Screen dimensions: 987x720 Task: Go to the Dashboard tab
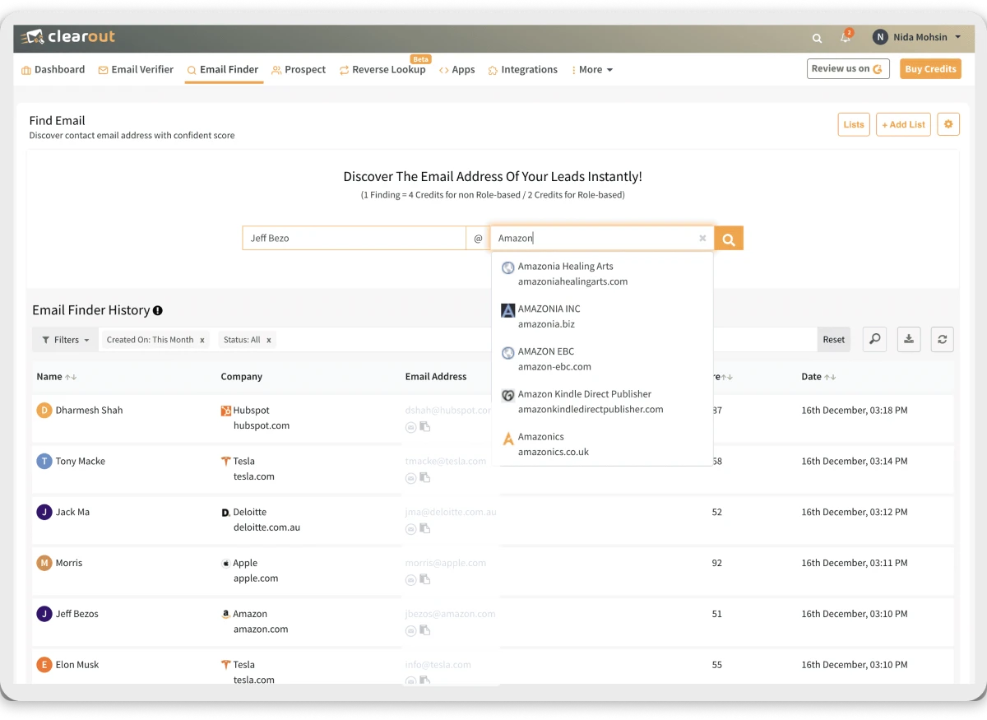pos(53,70)
